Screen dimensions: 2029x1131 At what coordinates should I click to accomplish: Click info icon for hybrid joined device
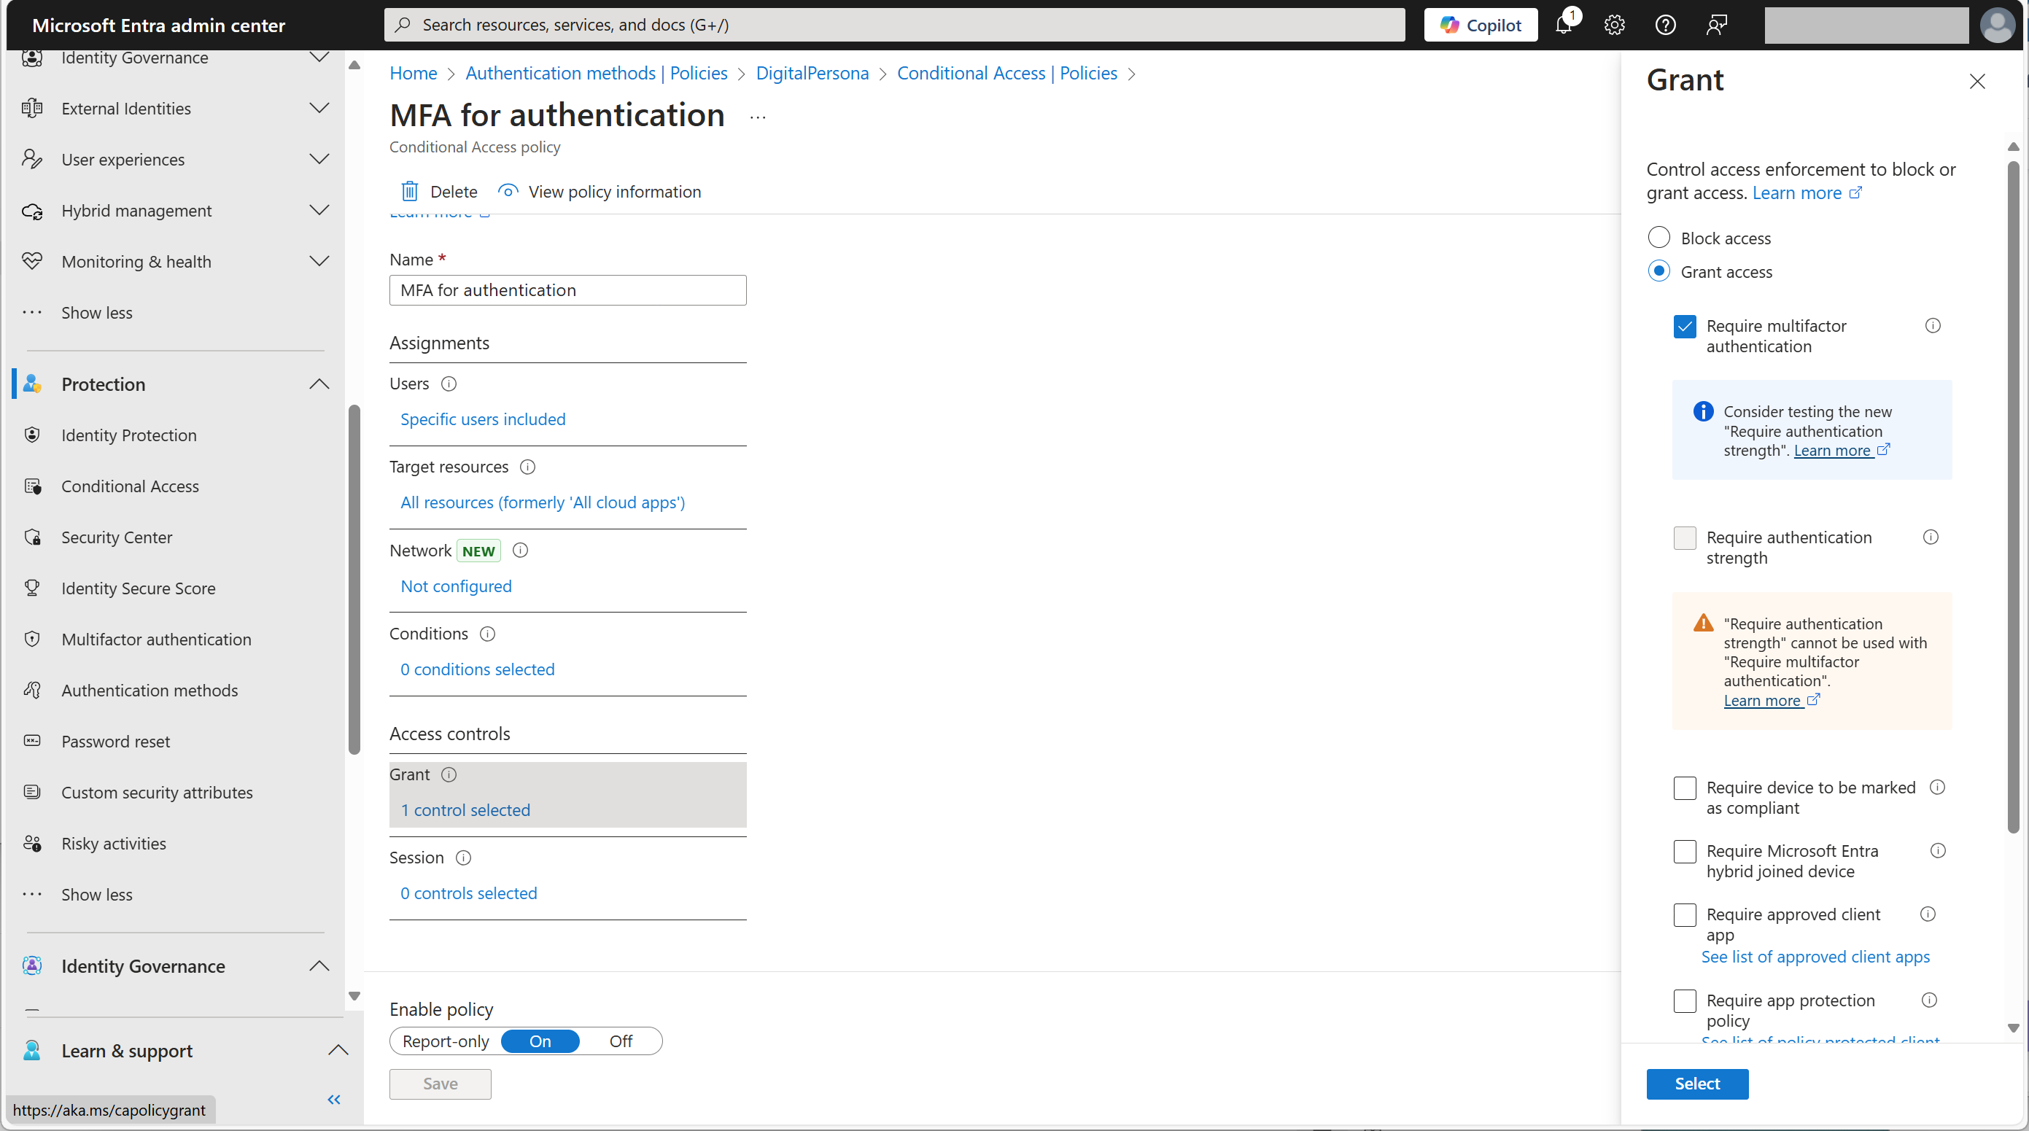[x=1939, y=850]
